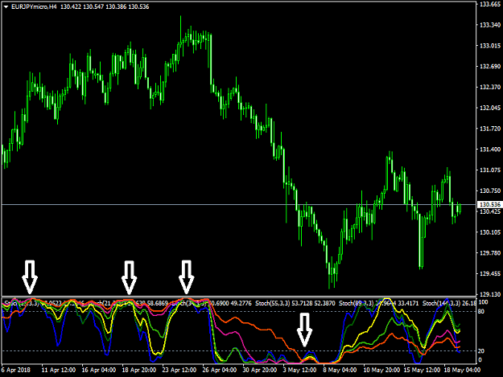Select the current price tag 130.536

pos(490,204)
